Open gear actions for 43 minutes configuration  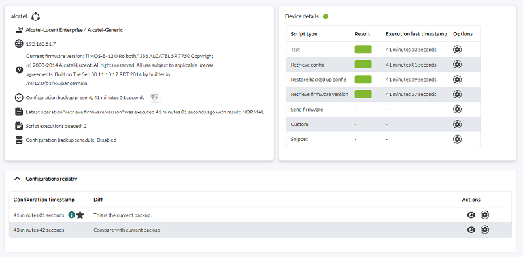484,230
